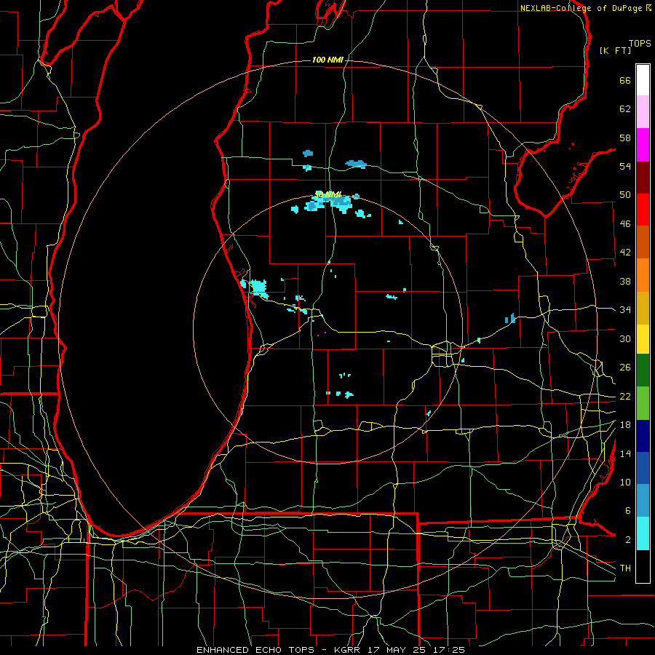Click the 10 legend value

click(625, 483)
